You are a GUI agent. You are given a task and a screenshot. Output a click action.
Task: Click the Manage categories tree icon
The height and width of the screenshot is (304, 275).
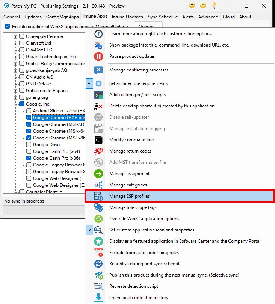[x=98, y=185]
